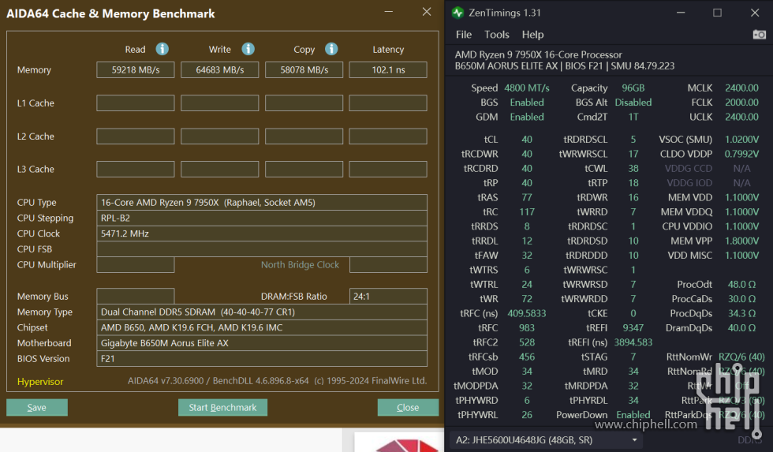This screenshot has height=452, width=773.
Task: Click the ProcOdt value 48.0 Ω
Action: [x=741, y=285]
